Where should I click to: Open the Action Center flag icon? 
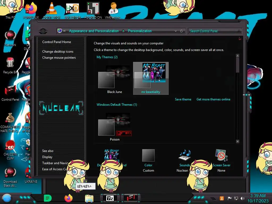tap(229, 198)
